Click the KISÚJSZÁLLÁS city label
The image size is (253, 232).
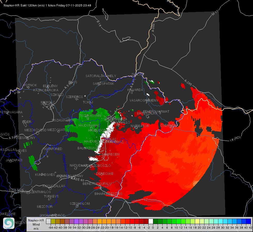point(54,186)
